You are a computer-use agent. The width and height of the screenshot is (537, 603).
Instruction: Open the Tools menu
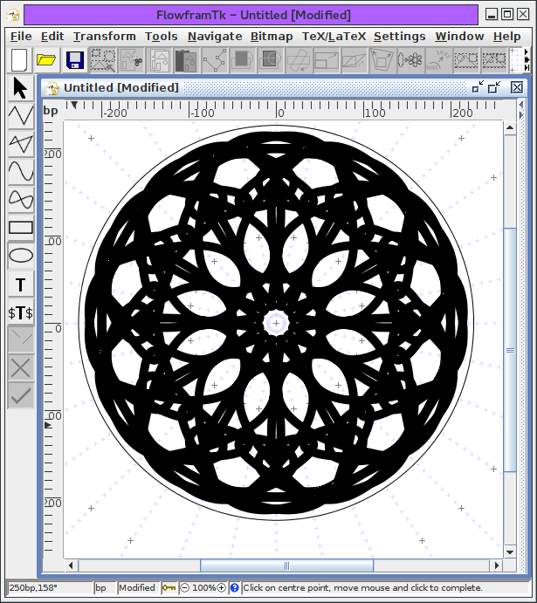tap(162, 36)
